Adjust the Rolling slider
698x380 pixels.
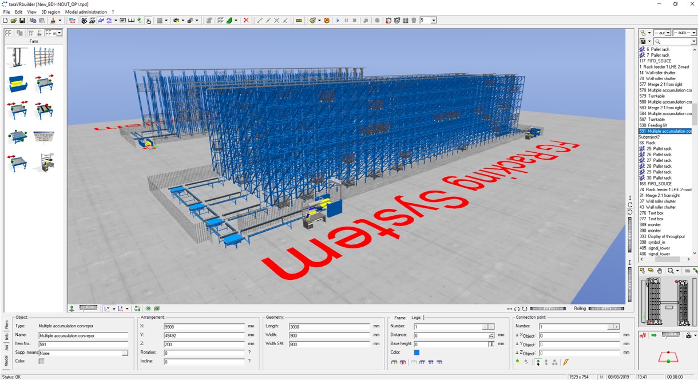point(606,308)
